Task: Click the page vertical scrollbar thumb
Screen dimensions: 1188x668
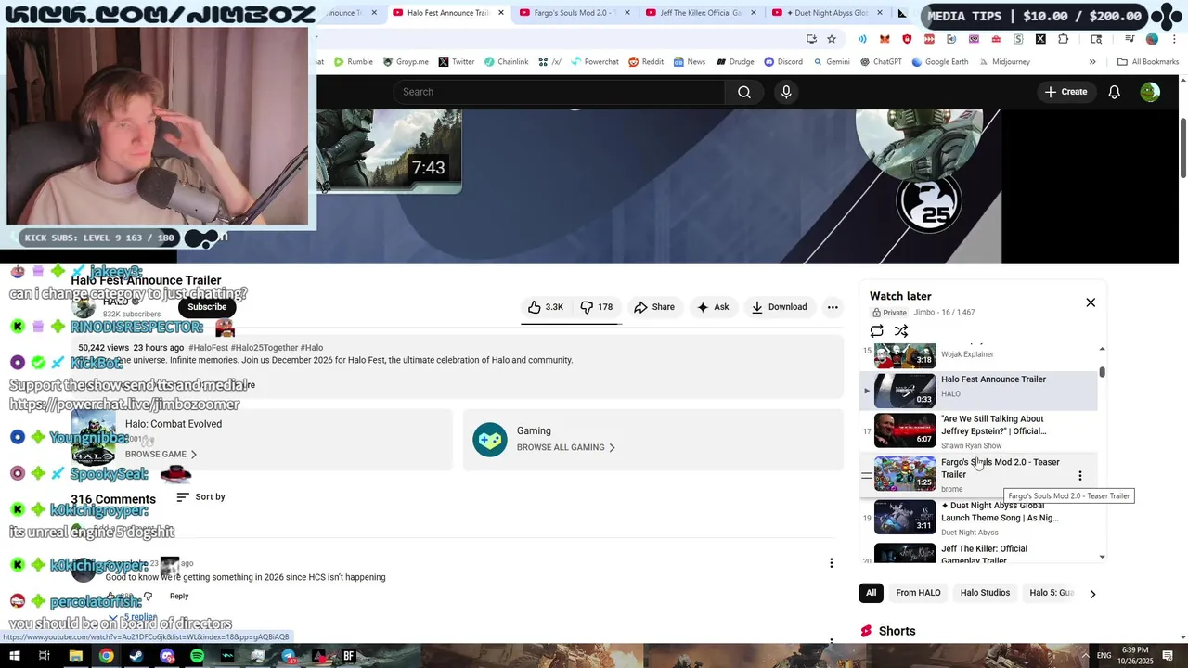Action: 1182,148
